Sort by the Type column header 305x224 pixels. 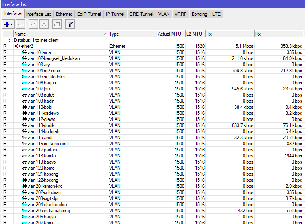(x=132, y=34)
